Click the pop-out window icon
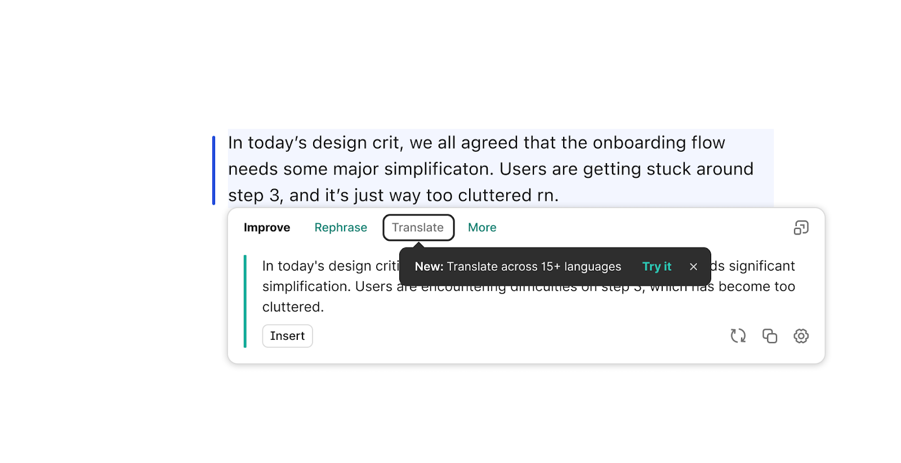This screenshot has height=463, width=901. (801, 227)
